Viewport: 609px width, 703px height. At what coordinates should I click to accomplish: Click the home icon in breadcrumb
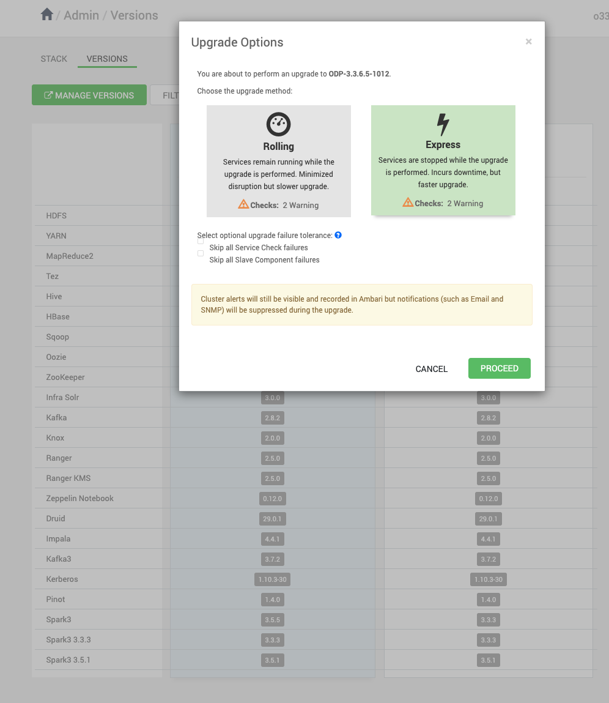click(x=46, y=15)
